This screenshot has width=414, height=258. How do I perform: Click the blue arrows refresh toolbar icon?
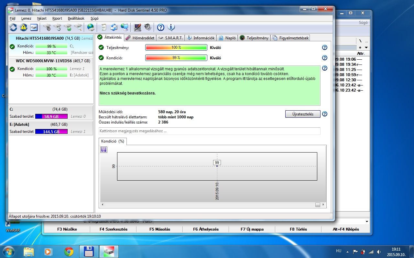click(13, 27)
